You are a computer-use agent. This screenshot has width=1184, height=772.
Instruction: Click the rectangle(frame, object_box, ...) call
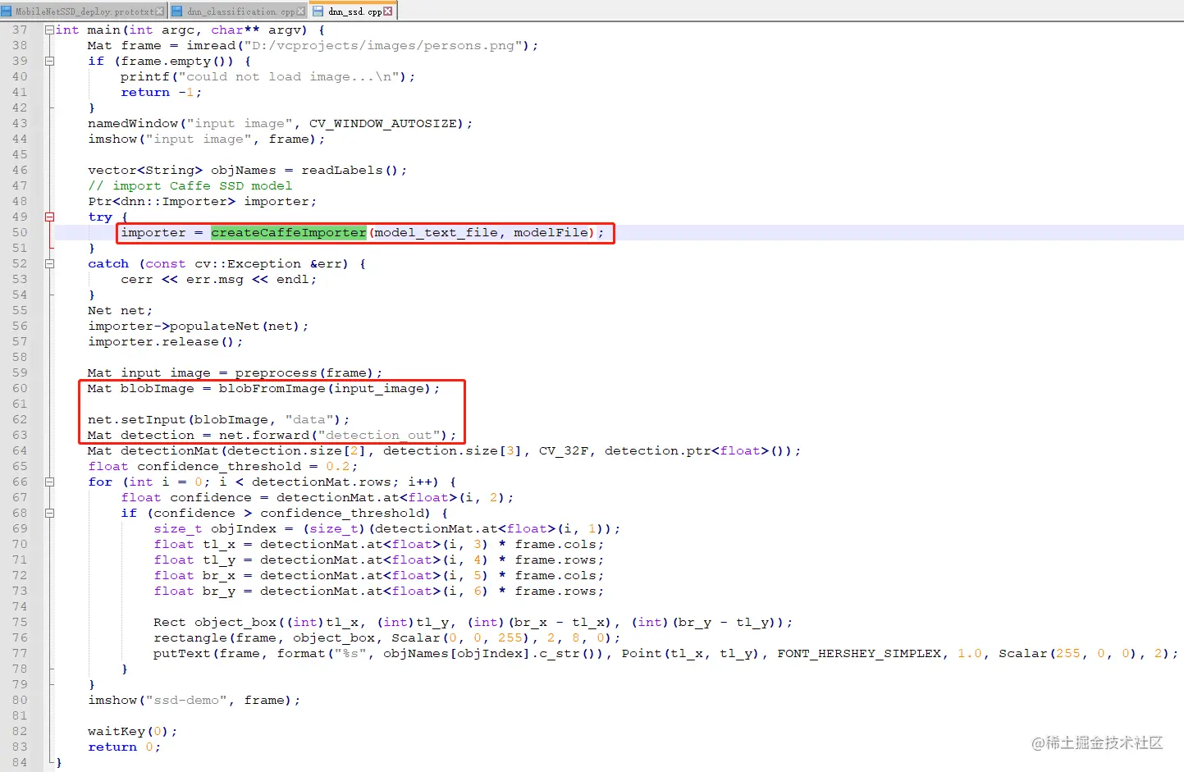pos(387,637)
